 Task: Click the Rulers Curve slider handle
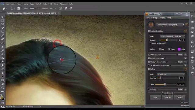coord(165,84)
